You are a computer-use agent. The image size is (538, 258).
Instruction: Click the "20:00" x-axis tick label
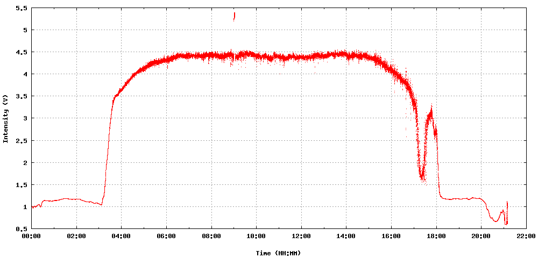tap(481, 236)
